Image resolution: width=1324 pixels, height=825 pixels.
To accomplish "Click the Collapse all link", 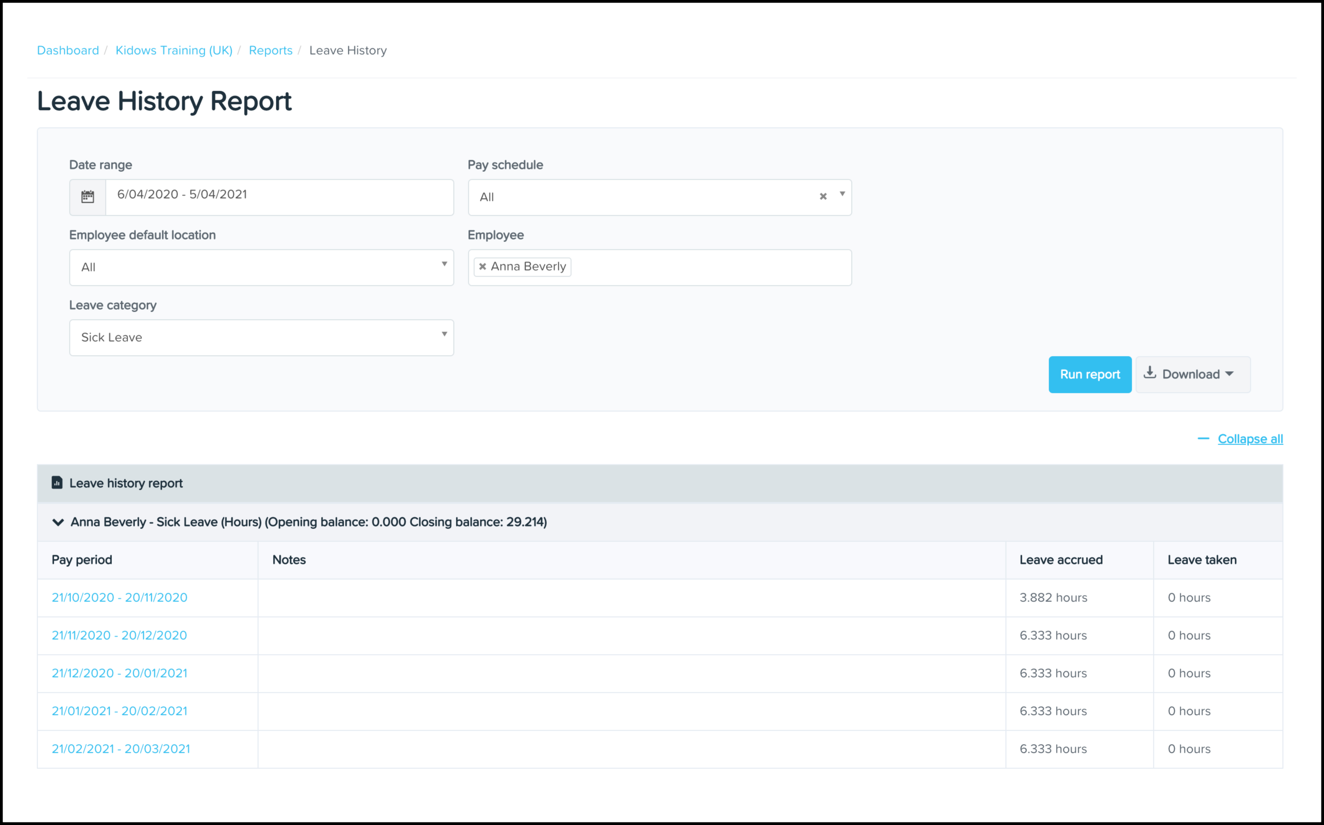I will tap(1250, 439).
